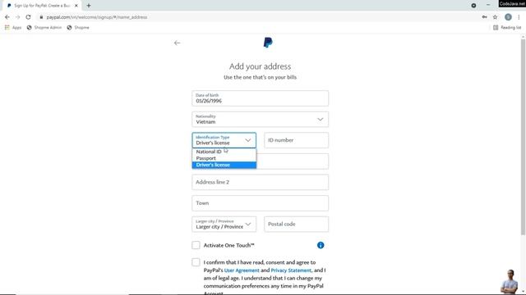Click the site lock icon
This screenshot has width=526, height=295.
tap(41, 17)
